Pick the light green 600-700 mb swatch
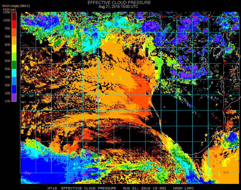Screen dimensions: 241x190 (14, 57)
